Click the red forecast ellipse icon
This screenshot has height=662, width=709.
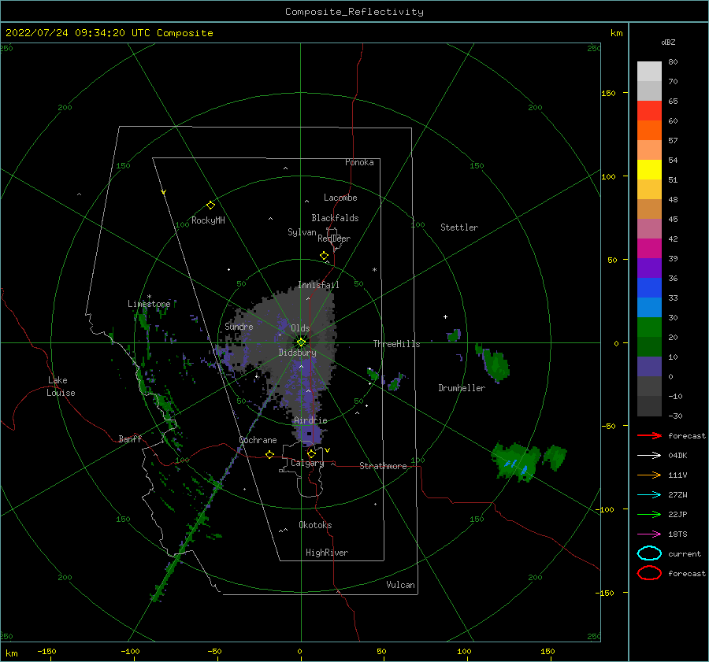pyautogui.click(x=649, y=573)
